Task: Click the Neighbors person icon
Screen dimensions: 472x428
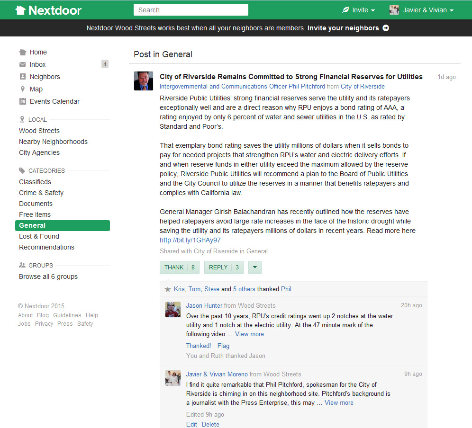Action: (x=23, y=77)
